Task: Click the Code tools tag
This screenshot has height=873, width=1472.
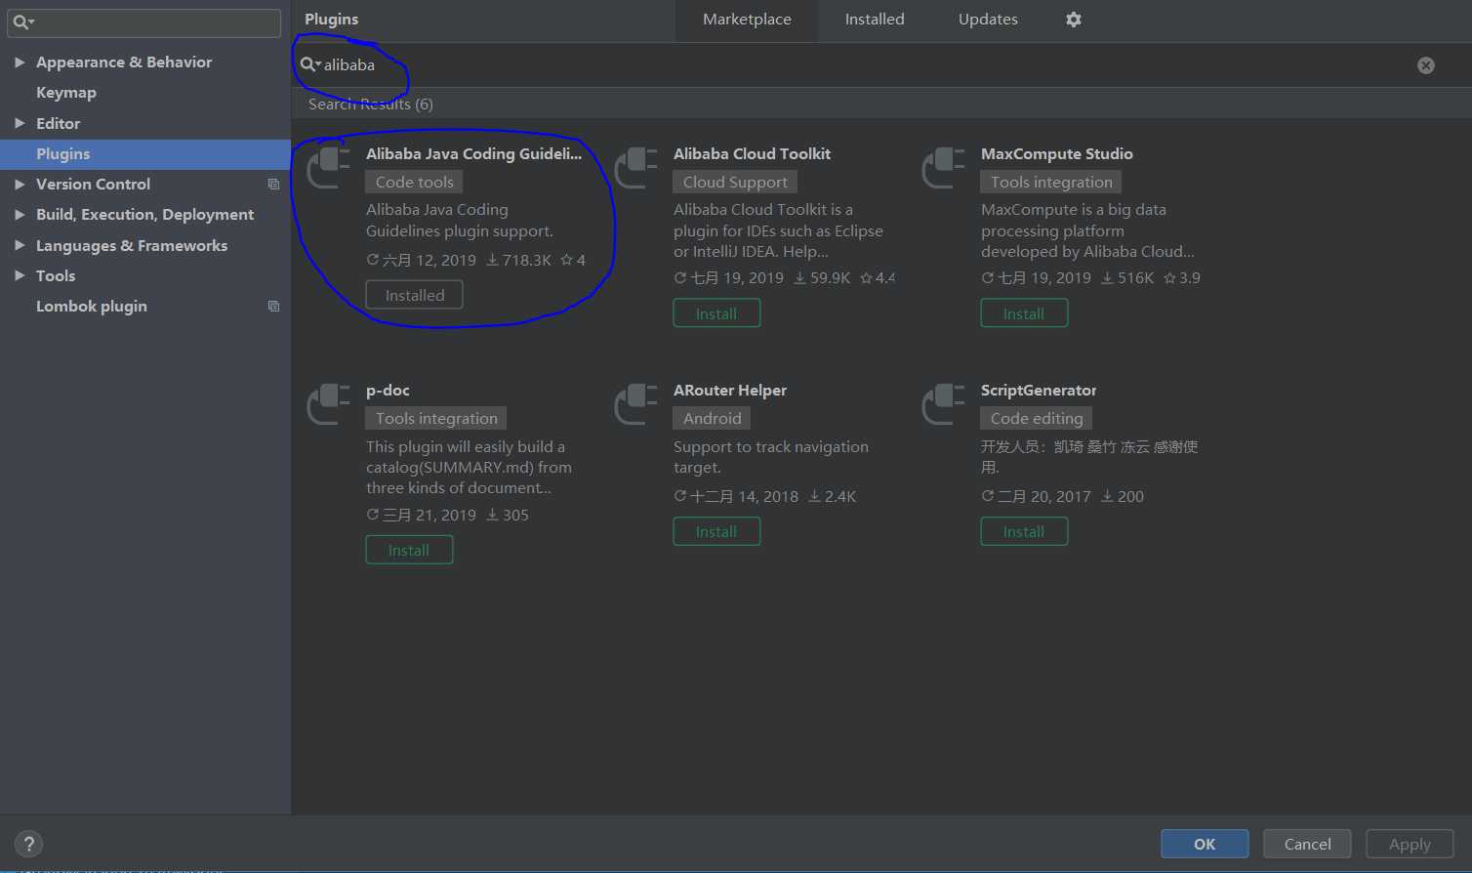Action: [x=415, y=182]
